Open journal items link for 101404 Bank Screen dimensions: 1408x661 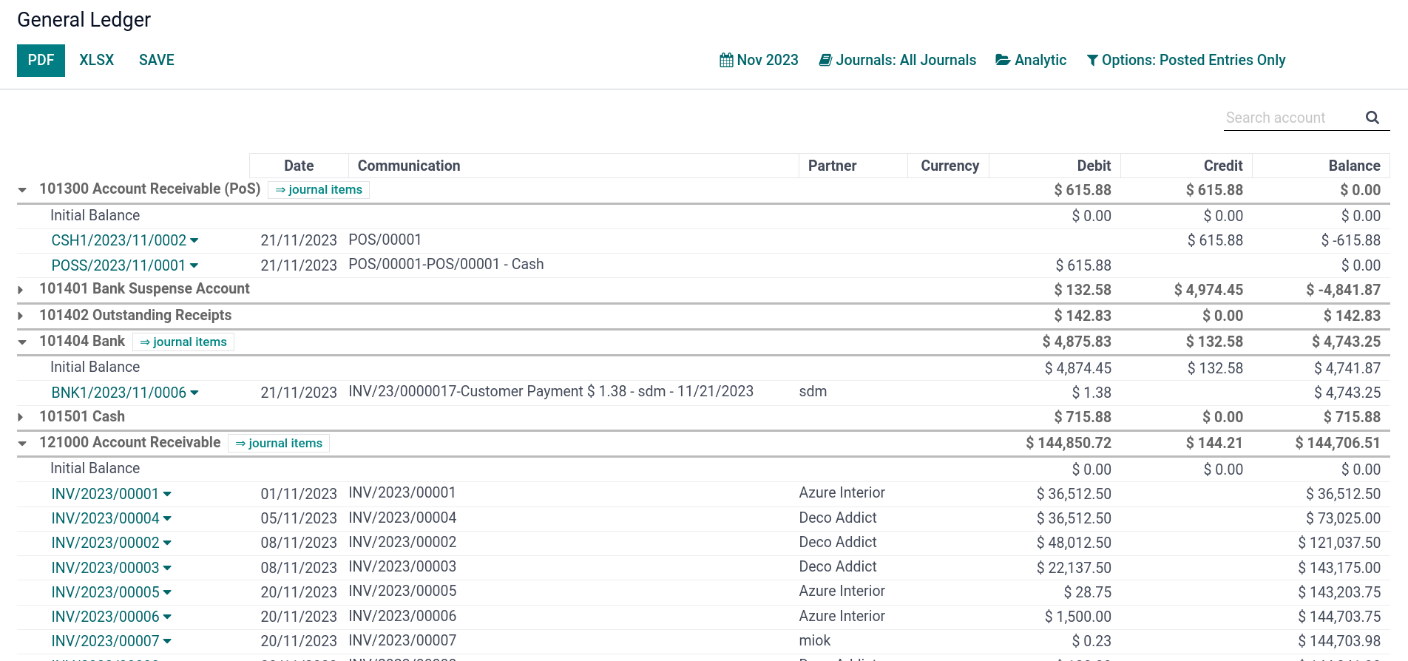pyautogui.click(x=183, y=342)
